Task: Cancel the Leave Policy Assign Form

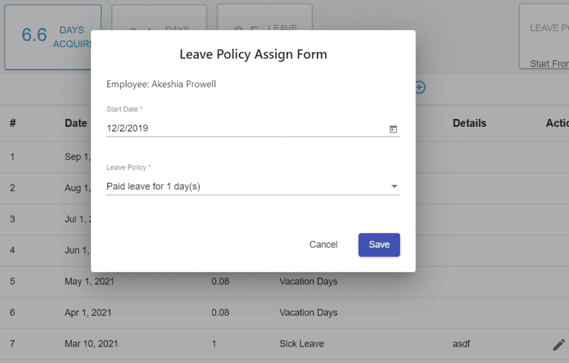Action: point(323,245)
